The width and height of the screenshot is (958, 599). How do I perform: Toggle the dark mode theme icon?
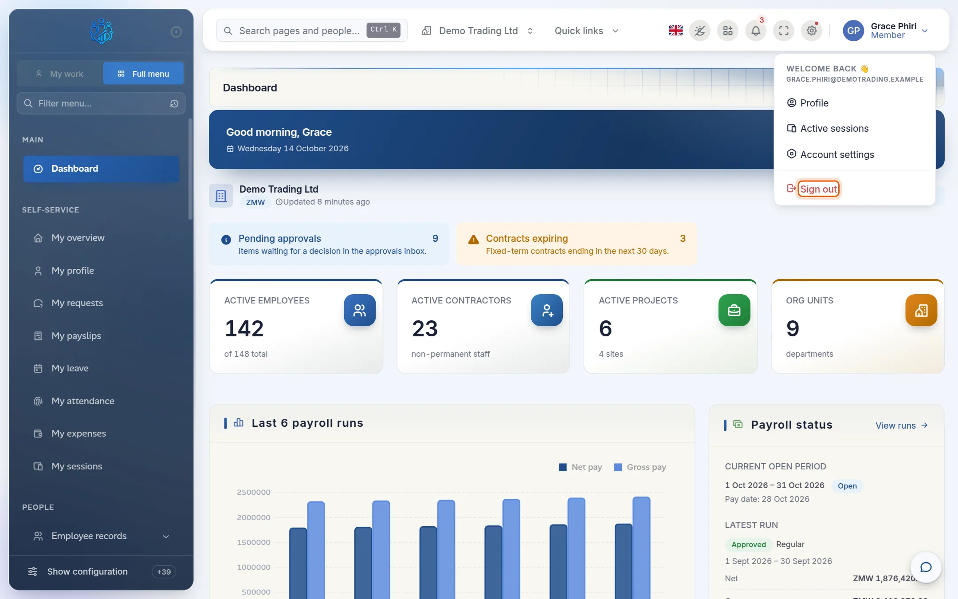coord(700,31)
